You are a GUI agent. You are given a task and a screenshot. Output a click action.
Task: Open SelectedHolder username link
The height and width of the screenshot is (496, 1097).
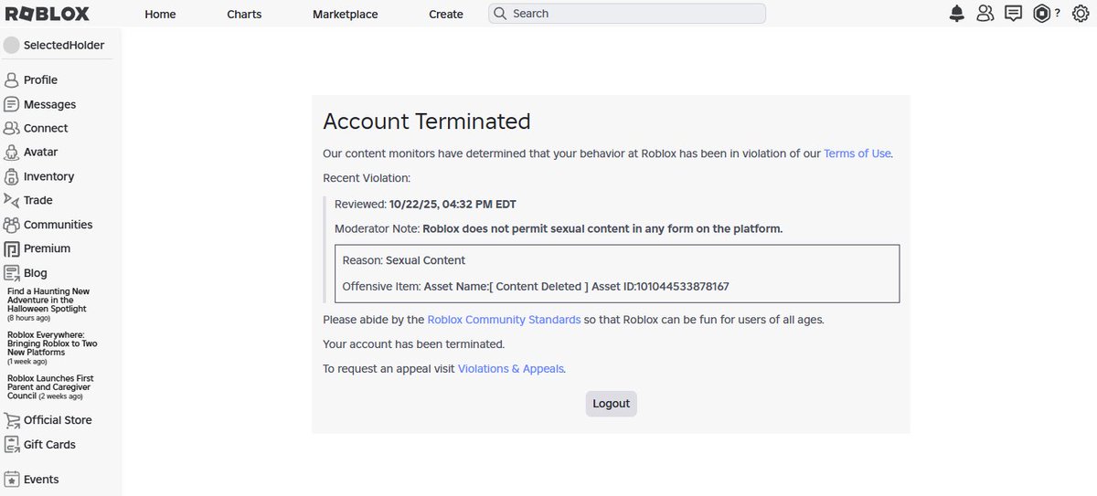click(x=64, y=45)
